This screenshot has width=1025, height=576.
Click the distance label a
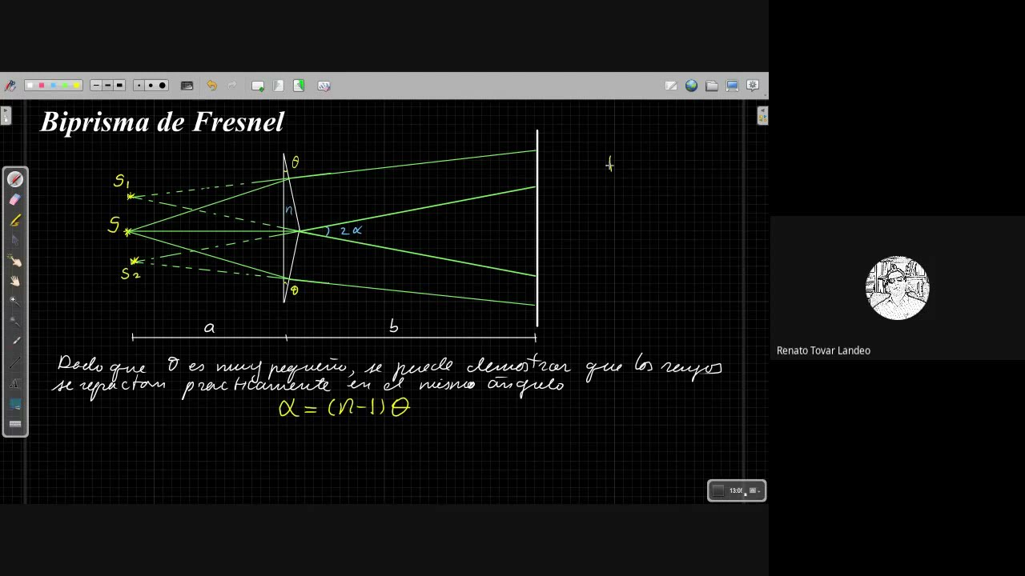click(x=210, y=327)
